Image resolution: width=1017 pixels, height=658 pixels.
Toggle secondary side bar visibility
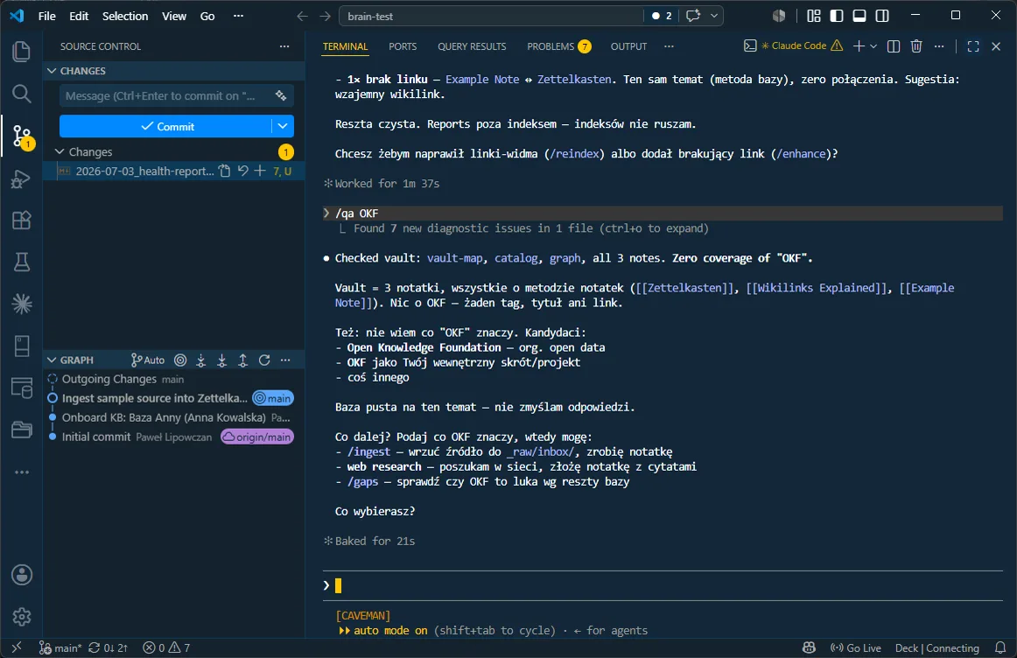click(882, 16)
